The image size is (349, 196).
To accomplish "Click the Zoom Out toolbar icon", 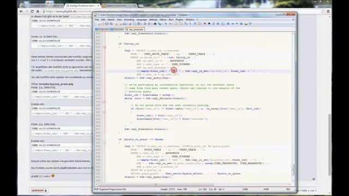I will (x=170, y=23).
